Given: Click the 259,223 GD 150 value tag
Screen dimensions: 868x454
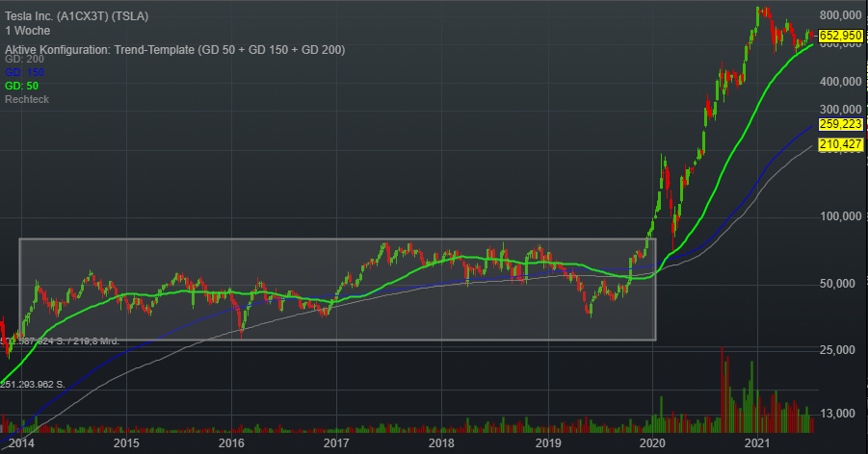Looking at the screenshot, I should coord(840,124).
